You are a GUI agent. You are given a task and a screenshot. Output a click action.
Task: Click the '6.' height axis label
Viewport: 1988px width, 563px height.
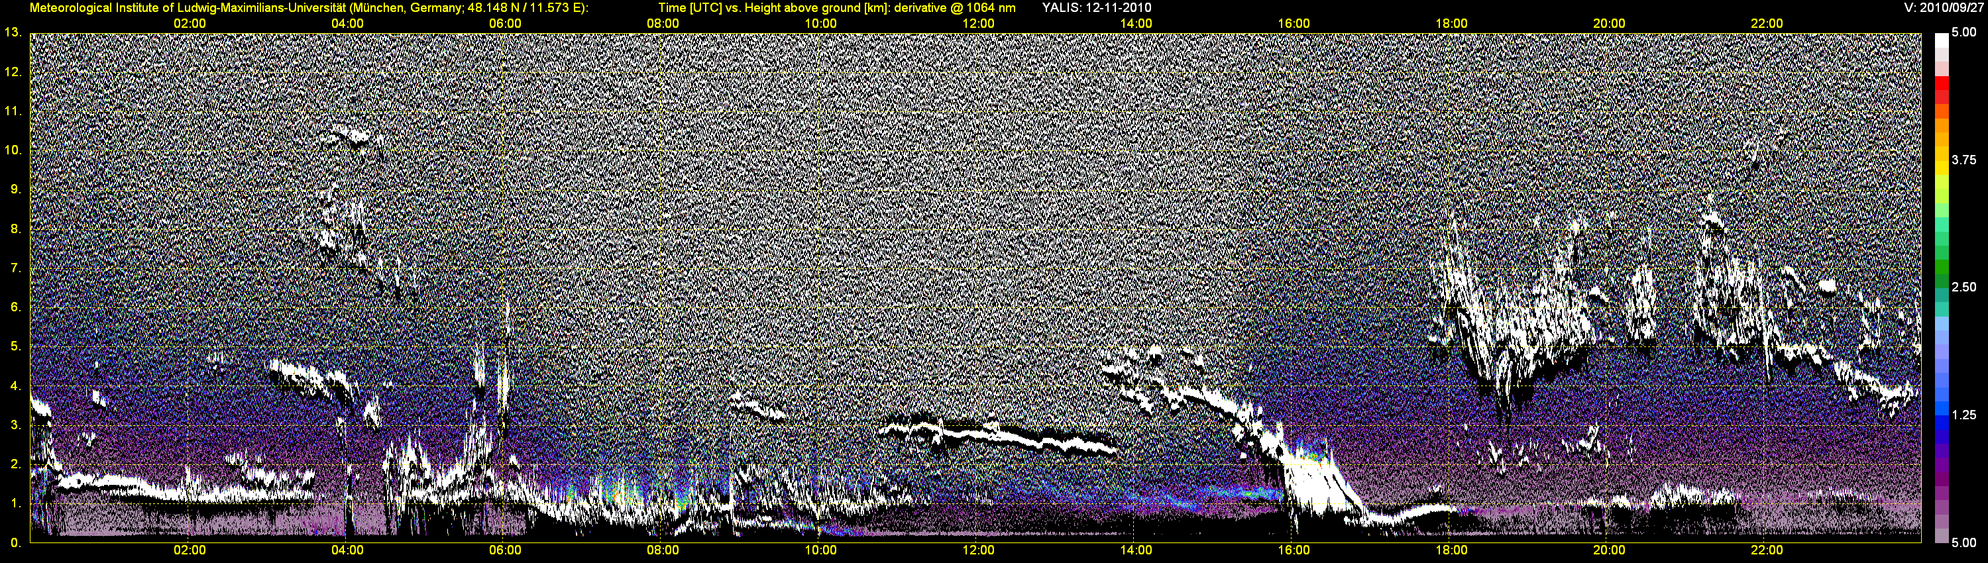(x=15, y=307)
